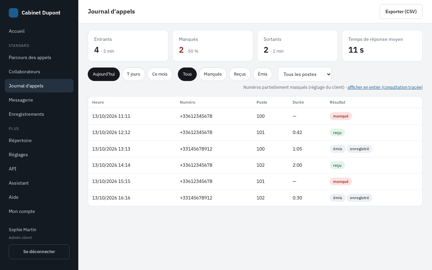
Task: Open the API section
Action: click(39, 169)
